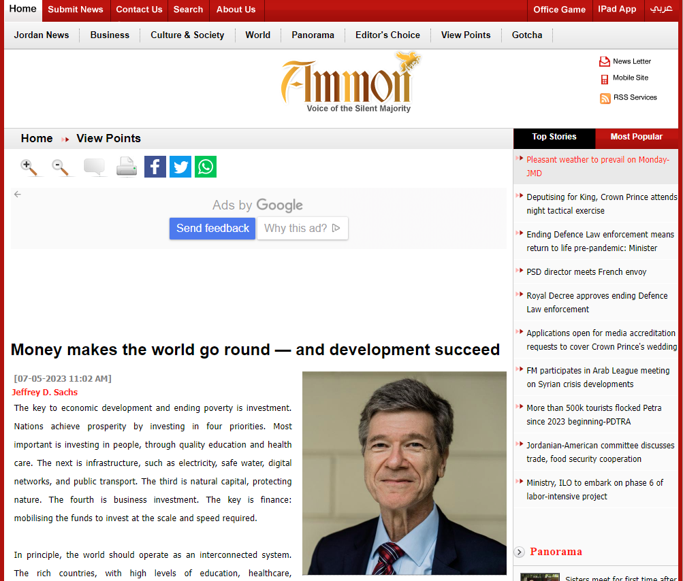Viewport: 683px width, 581px height.
Task: Open Ending Defence Law enforcement story
Action: pyautogui.click(x=600, y=241)
